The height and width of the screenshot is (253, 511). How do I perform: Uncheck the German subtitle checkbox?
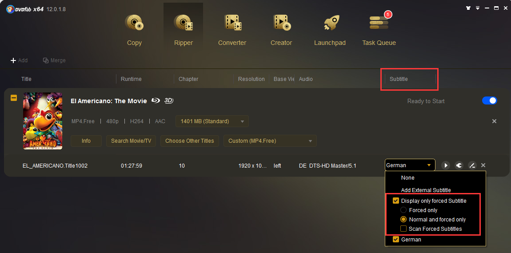(x=396, y=240)
